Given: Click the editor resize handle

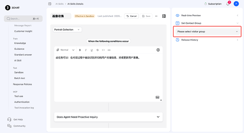Looking at the screenshot, I should click(161, 100).
